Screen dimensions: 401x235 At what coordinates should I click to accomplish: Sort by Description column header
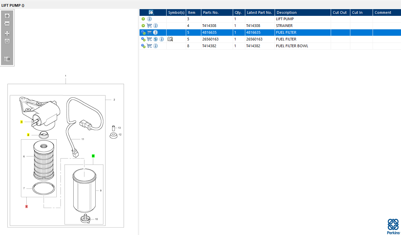coord(303,12)
